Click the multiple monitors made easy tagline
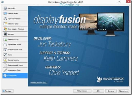Screen dimensions: 132x95 [x=63, y=27]
